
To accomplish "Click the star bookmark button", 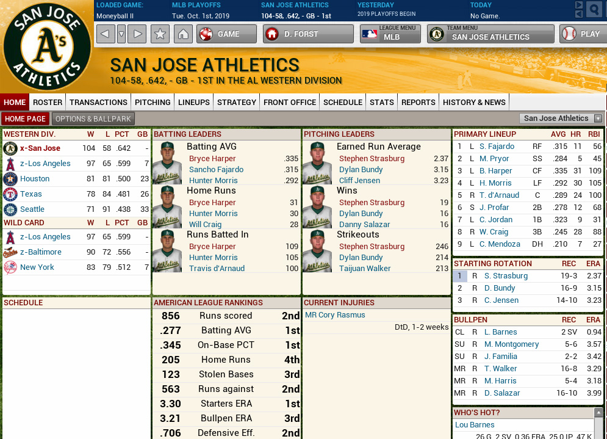I will 160,34.
